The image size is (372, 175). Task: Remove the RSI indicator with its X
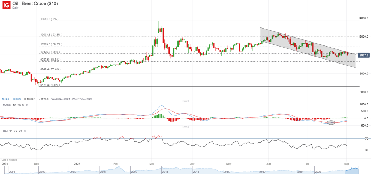(x=25, y=130)
